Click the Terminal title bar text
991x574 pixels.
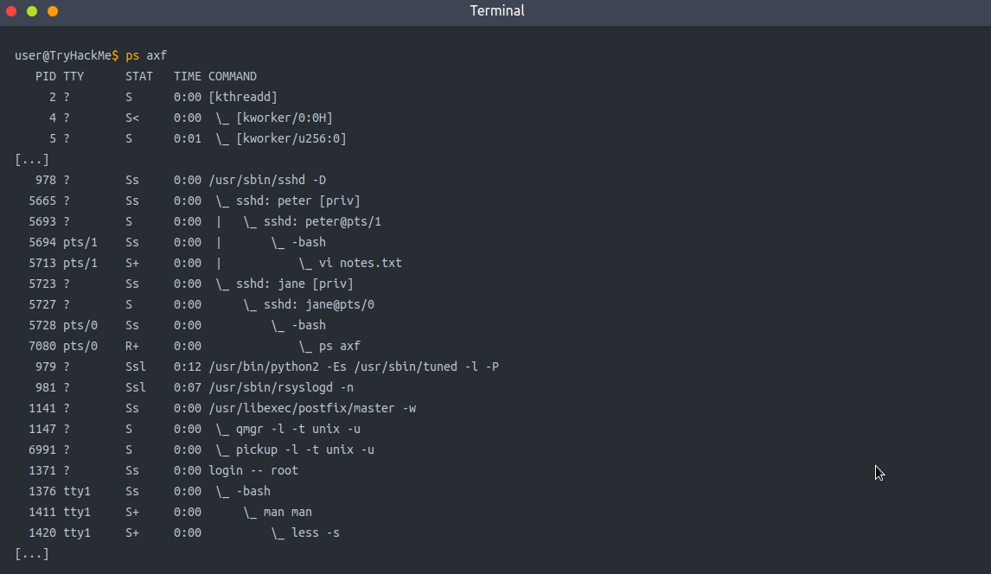[x=496, y=10]
